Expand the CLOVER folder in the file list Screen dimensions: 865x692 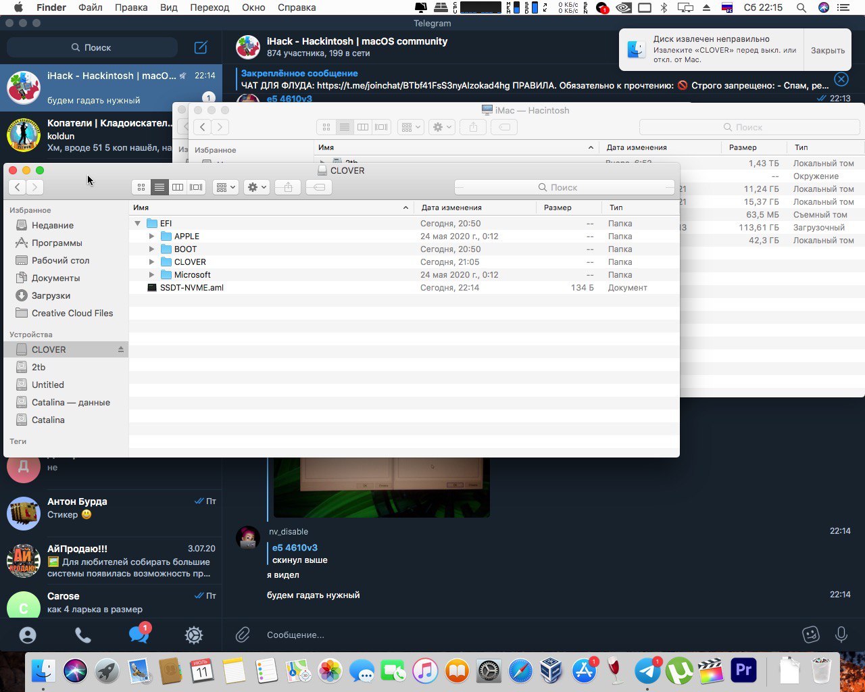click(x=152, y=262)
